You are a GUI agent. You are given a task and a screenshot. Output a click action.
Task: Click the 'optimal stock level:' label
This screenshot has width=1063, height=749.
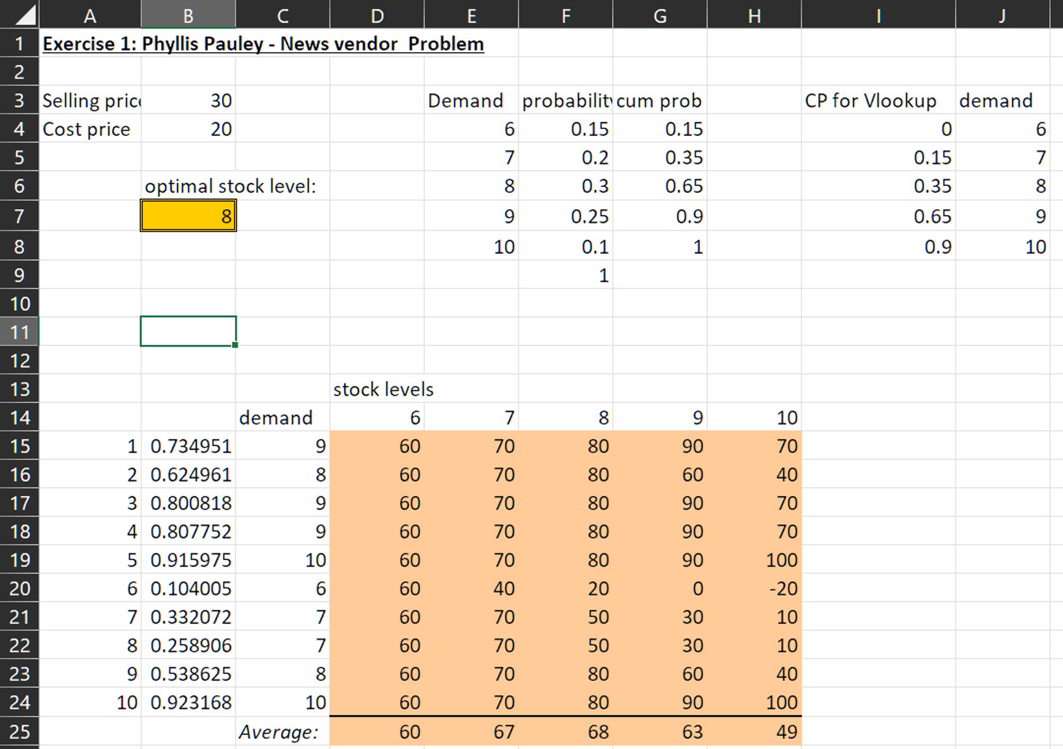click(x=230, y=186)
